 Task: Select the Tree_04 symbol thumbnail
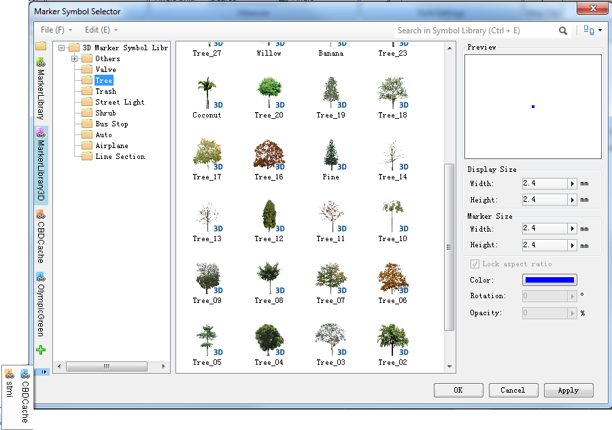[269, 341]
